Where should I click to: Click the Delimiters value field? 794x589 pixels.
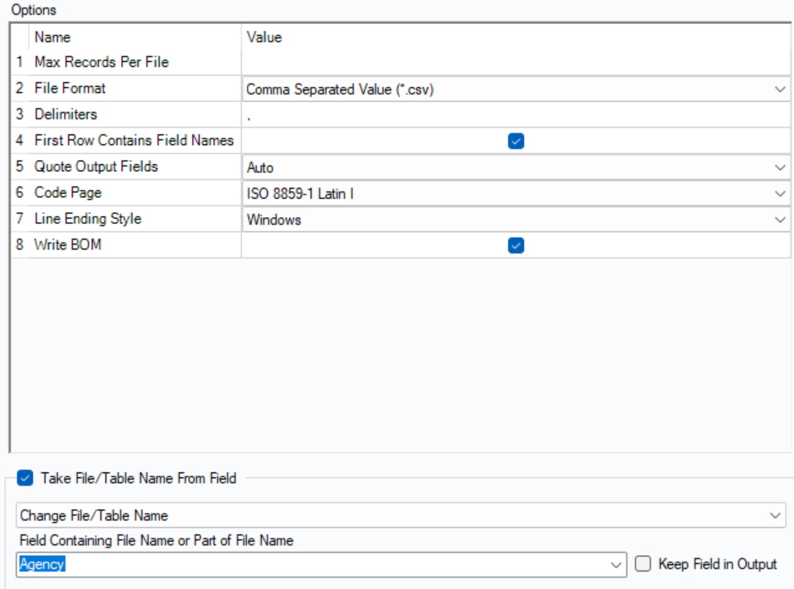click(514, 114)
